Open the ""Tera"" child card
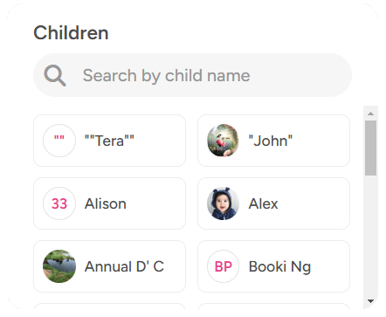 (x=109, y=141)
